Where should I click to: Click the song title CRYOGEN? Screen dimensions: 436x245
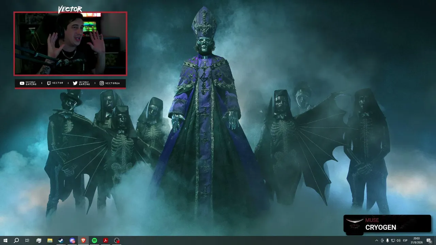(x=381, y=227)
